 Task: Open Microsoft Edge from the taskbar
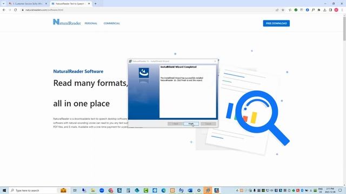[x=163, y=190]
